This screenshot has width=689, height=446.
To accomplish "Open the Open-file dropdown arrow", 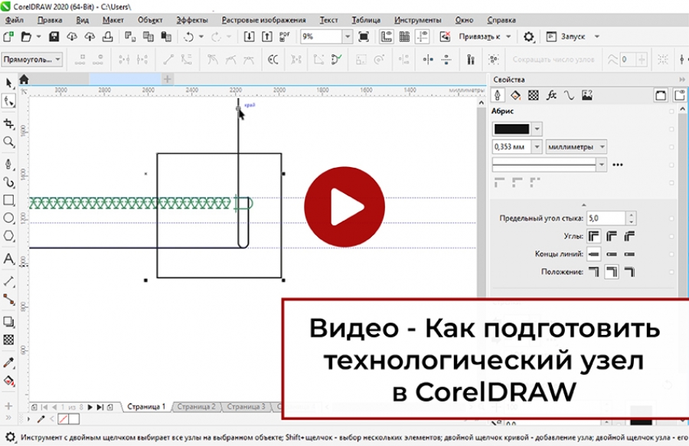I will pos(38,37).
